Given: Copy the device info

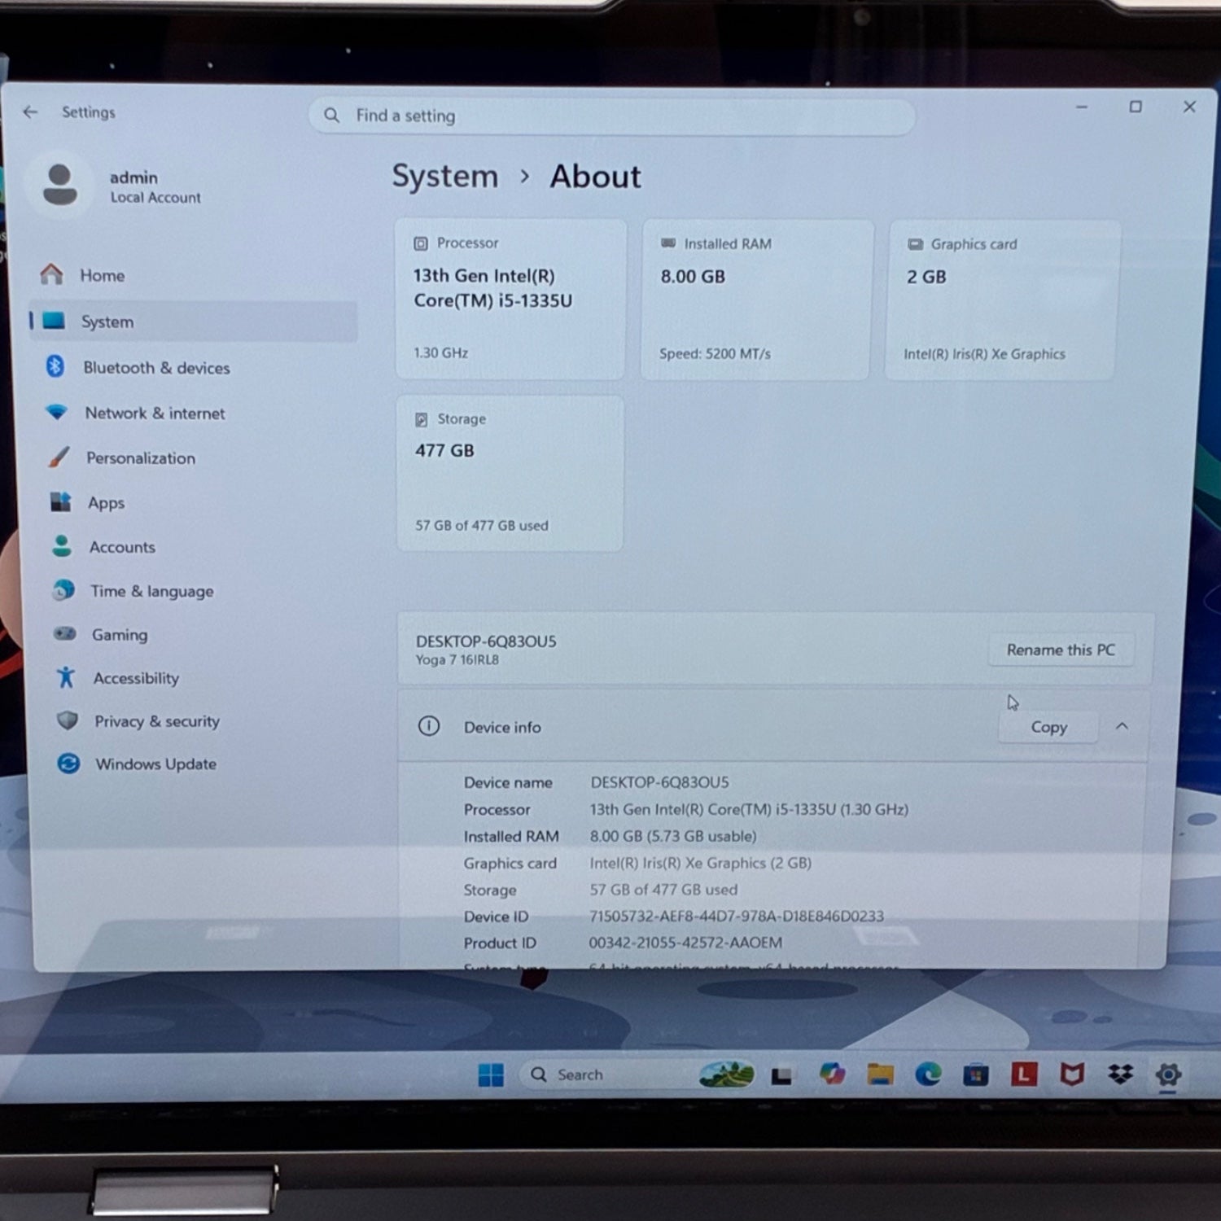Looking at the screenshot, I should tap(1048, 727).
